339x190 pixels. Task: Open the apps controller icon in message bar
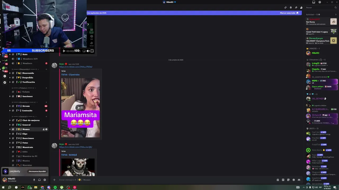(299, 180)
